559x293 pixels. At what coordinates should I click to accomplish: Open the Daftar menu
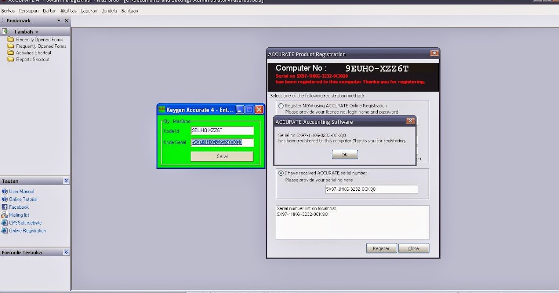point(49,11)
